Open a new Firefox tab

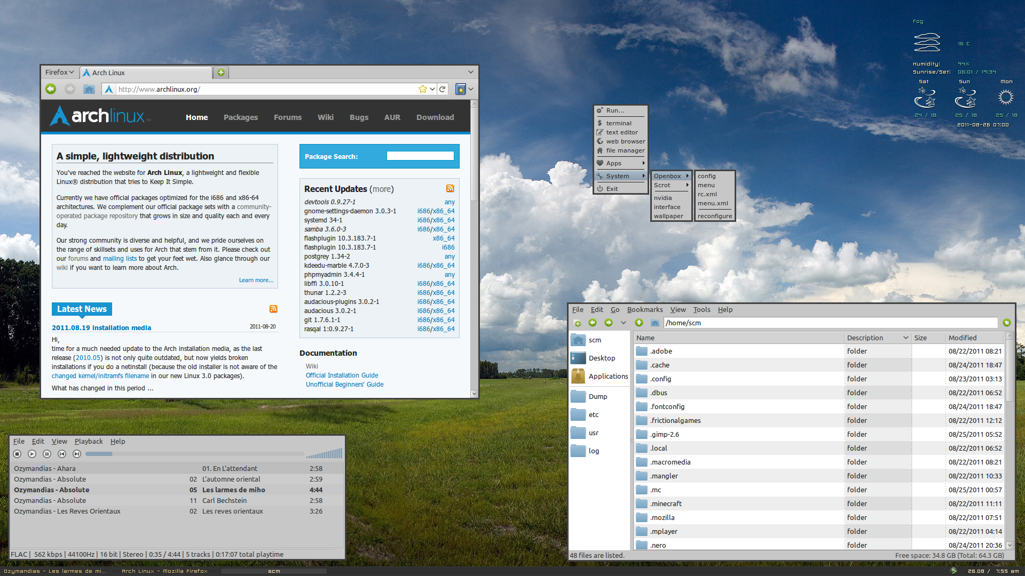220,73
